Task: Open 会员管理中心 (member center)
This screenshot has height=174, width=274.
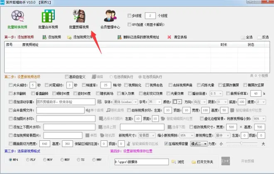Action: pyautogui.click(x=110, y=19)
